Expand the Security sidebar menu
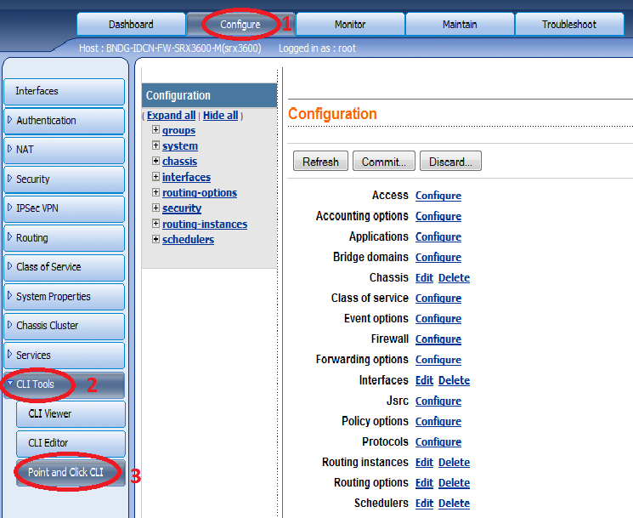The image size is (633, 518). tap(65, 179)
